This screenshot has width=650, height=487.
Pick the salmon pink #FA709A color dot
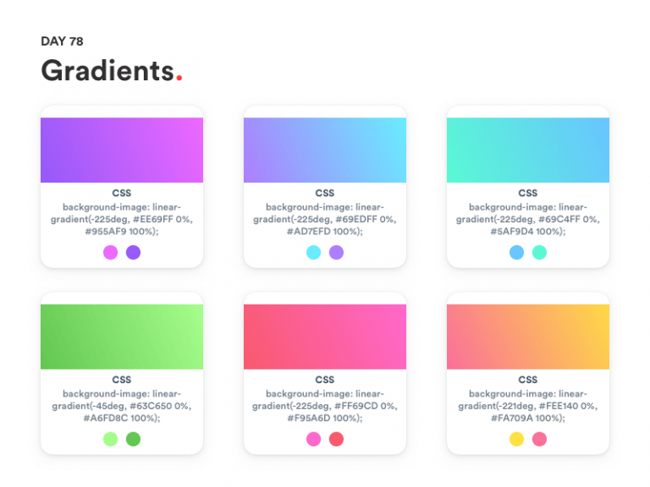(539, 439)
